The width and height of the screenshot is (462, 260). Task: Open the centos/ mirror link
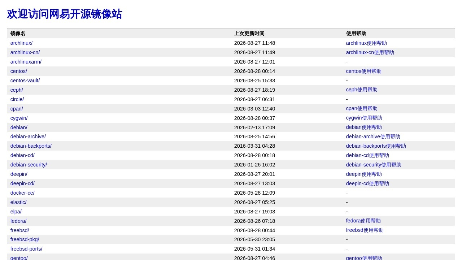coord(19,71)
